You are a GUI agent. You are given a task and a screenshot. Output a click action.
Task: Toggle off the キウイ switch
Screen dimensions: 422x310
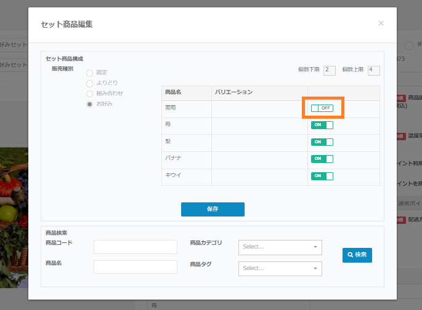(322, 176)
